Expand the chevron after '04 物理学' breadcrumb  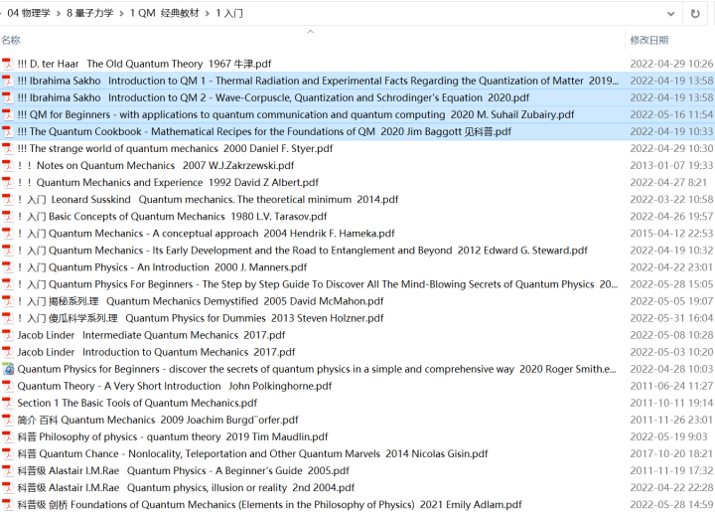pyautogui.click(x=59, y=14)
